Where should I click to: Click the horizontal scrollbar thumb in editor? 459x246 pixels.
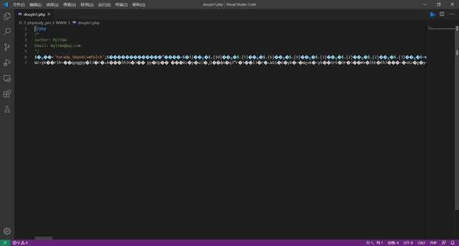pyautogui.click(x=43, y=238)
